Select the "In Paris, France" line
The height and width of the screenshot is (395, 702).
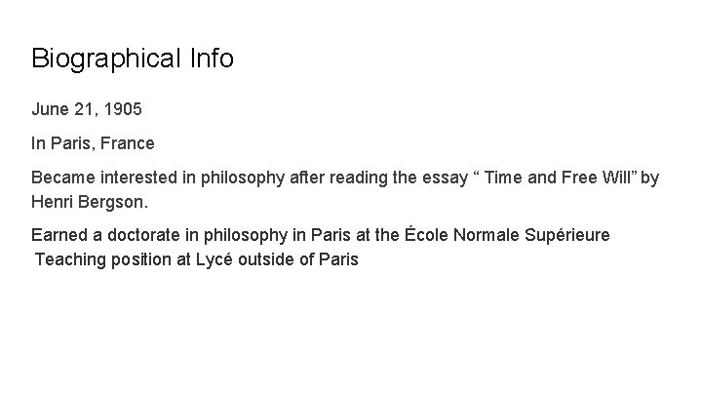tap(93, 143)
